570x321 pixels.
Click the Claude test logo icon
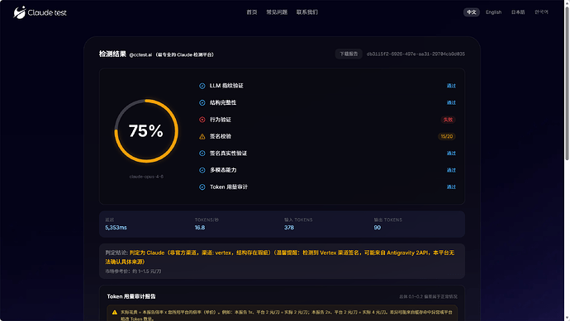tap(19, 12)
